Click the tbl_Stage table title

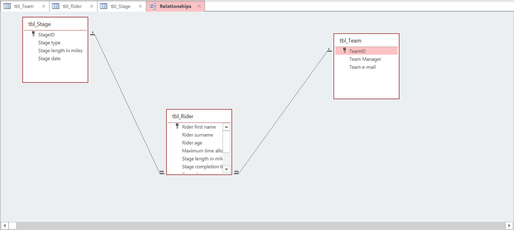pos(39,24)
